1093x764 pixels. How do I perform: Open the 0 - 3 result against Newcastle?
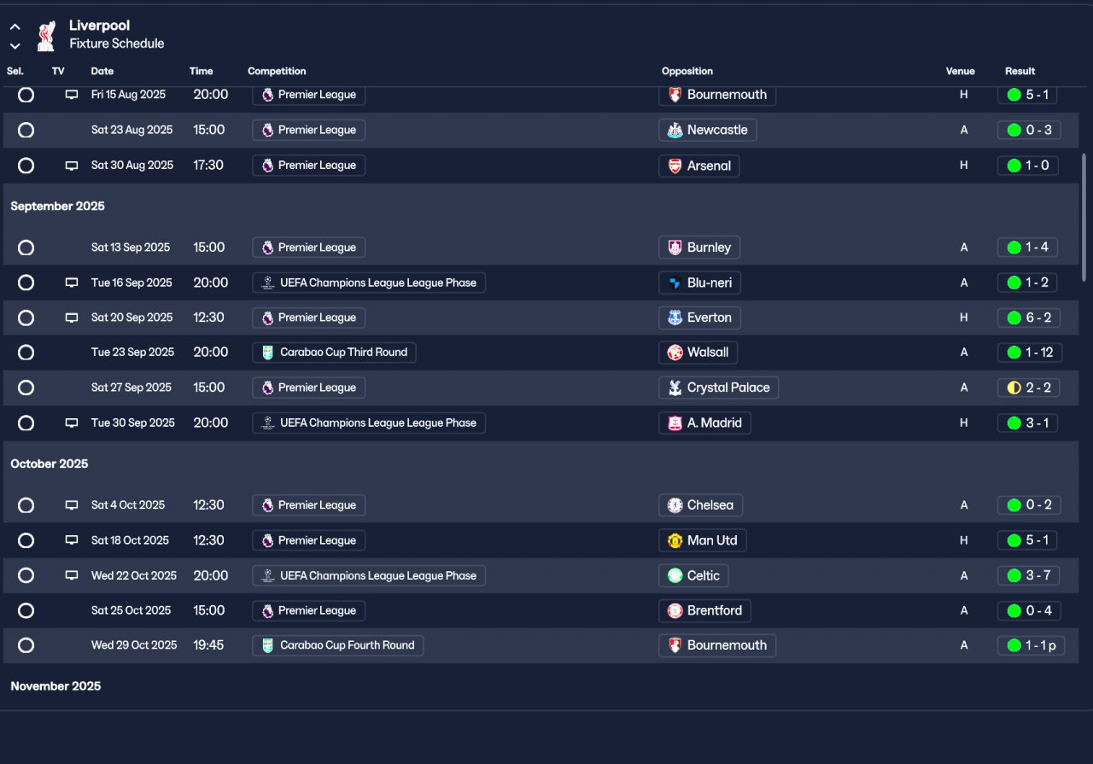[1028, 130]
